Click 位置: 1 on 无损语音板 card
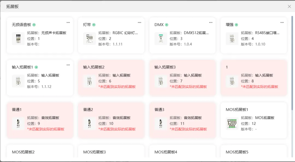The image size is (295, 162). point(33,39)
